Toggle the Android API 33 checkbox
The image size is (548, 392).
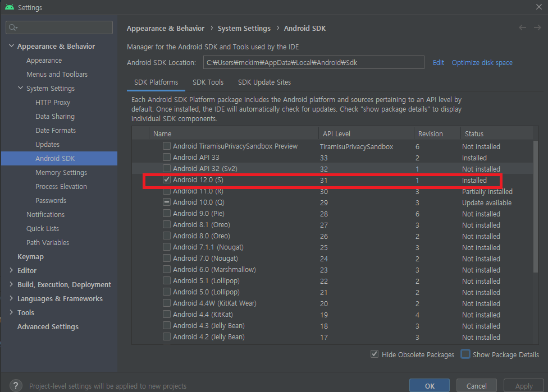click(167, 157)
